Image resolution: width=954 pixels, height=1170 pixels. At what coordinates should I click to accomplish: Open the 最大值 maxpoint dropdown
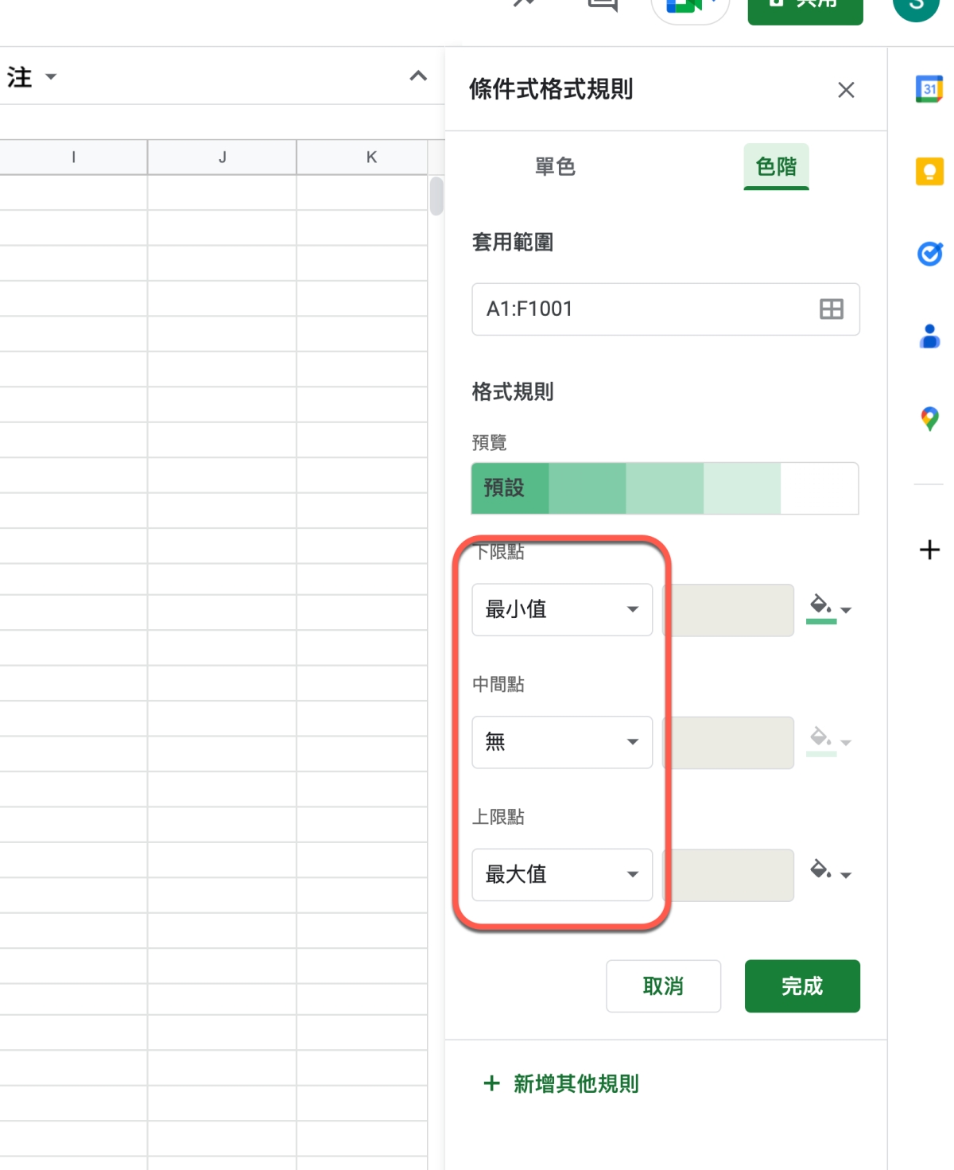[x=561, y=875]
